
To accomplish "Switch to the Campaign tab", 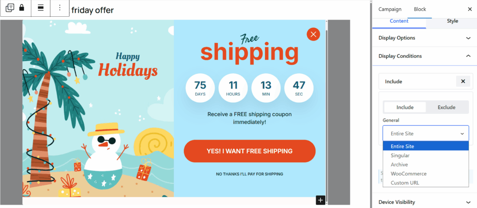I will point(390,9).
